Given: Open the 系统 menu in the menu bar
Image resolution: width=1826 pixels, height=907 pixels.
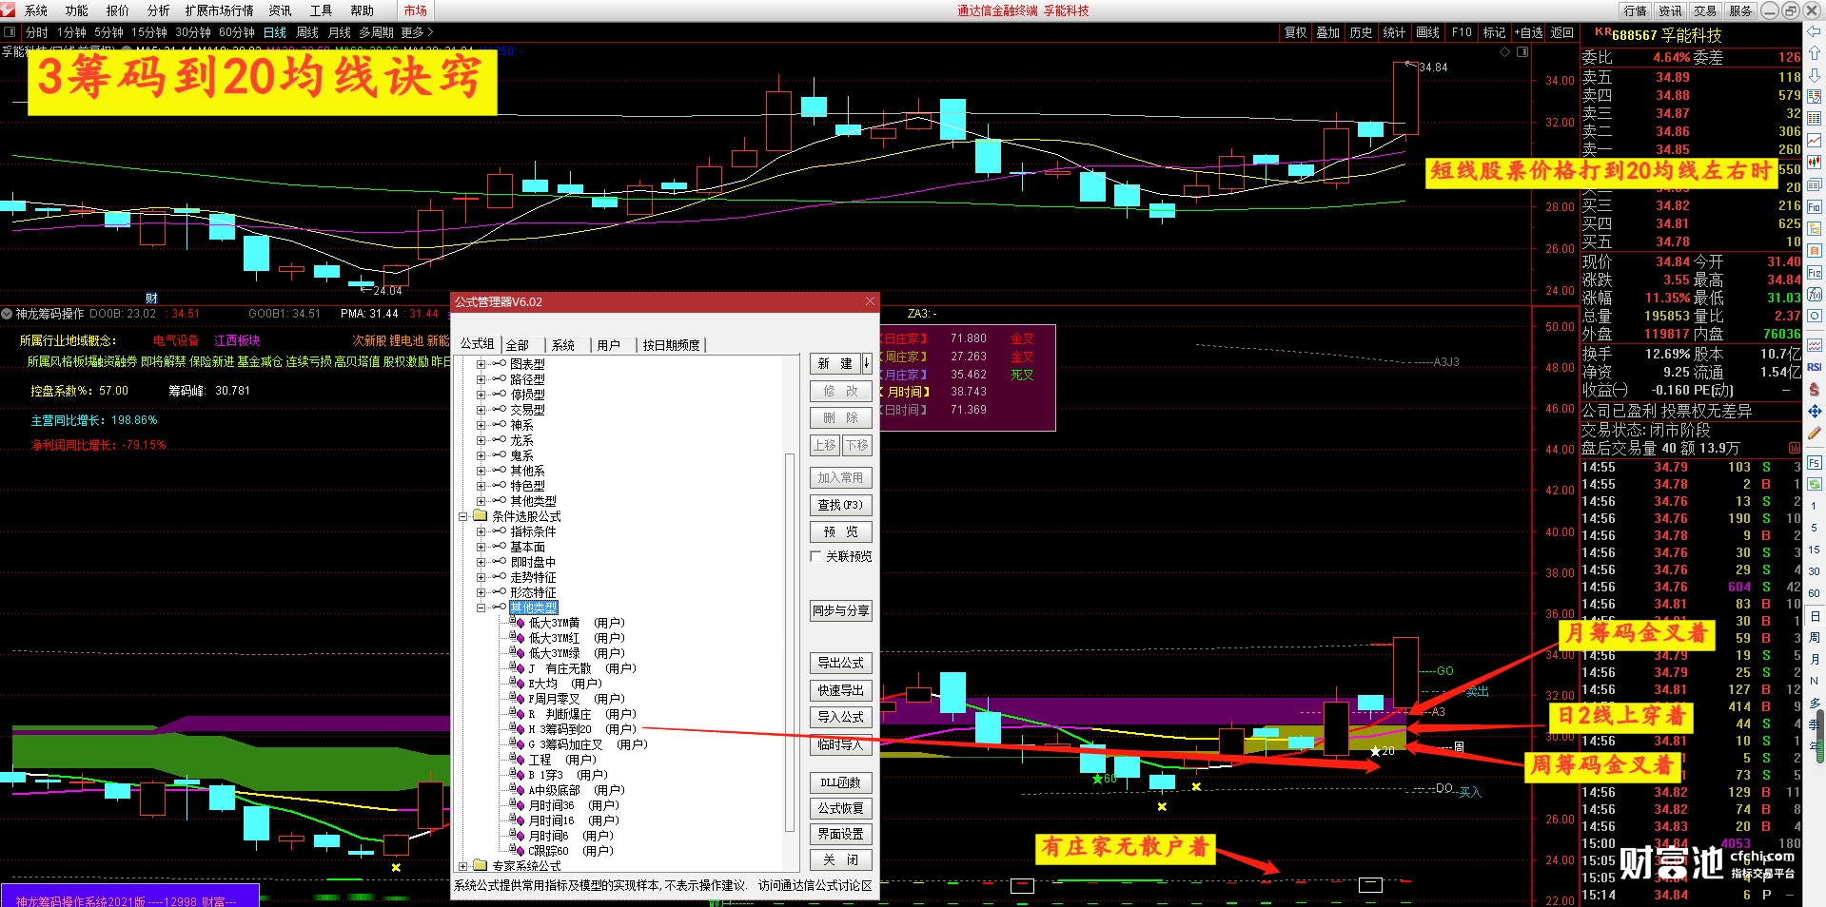Looking at the screenshot, I should [x=36, y=10].
